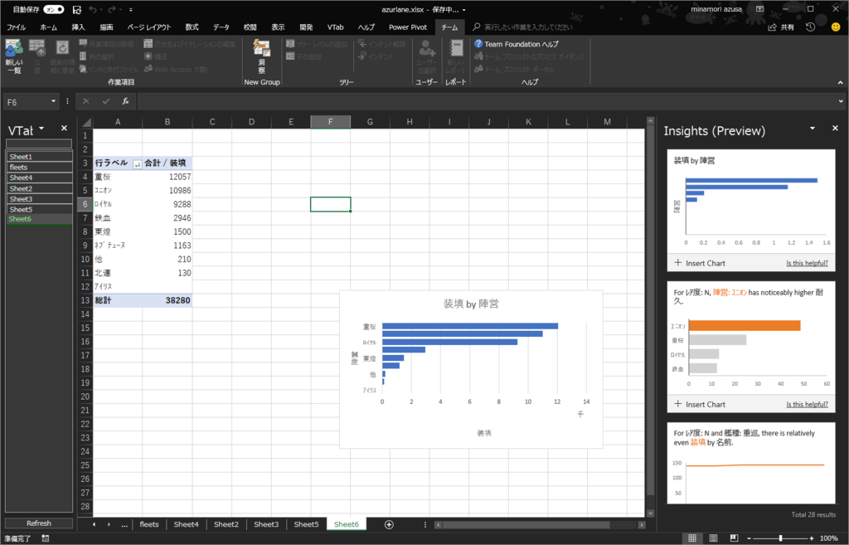Click the zoom out minus button
The width and height of the screenshot is (849, 545).
pyautogui.click(x=749, y=538)
